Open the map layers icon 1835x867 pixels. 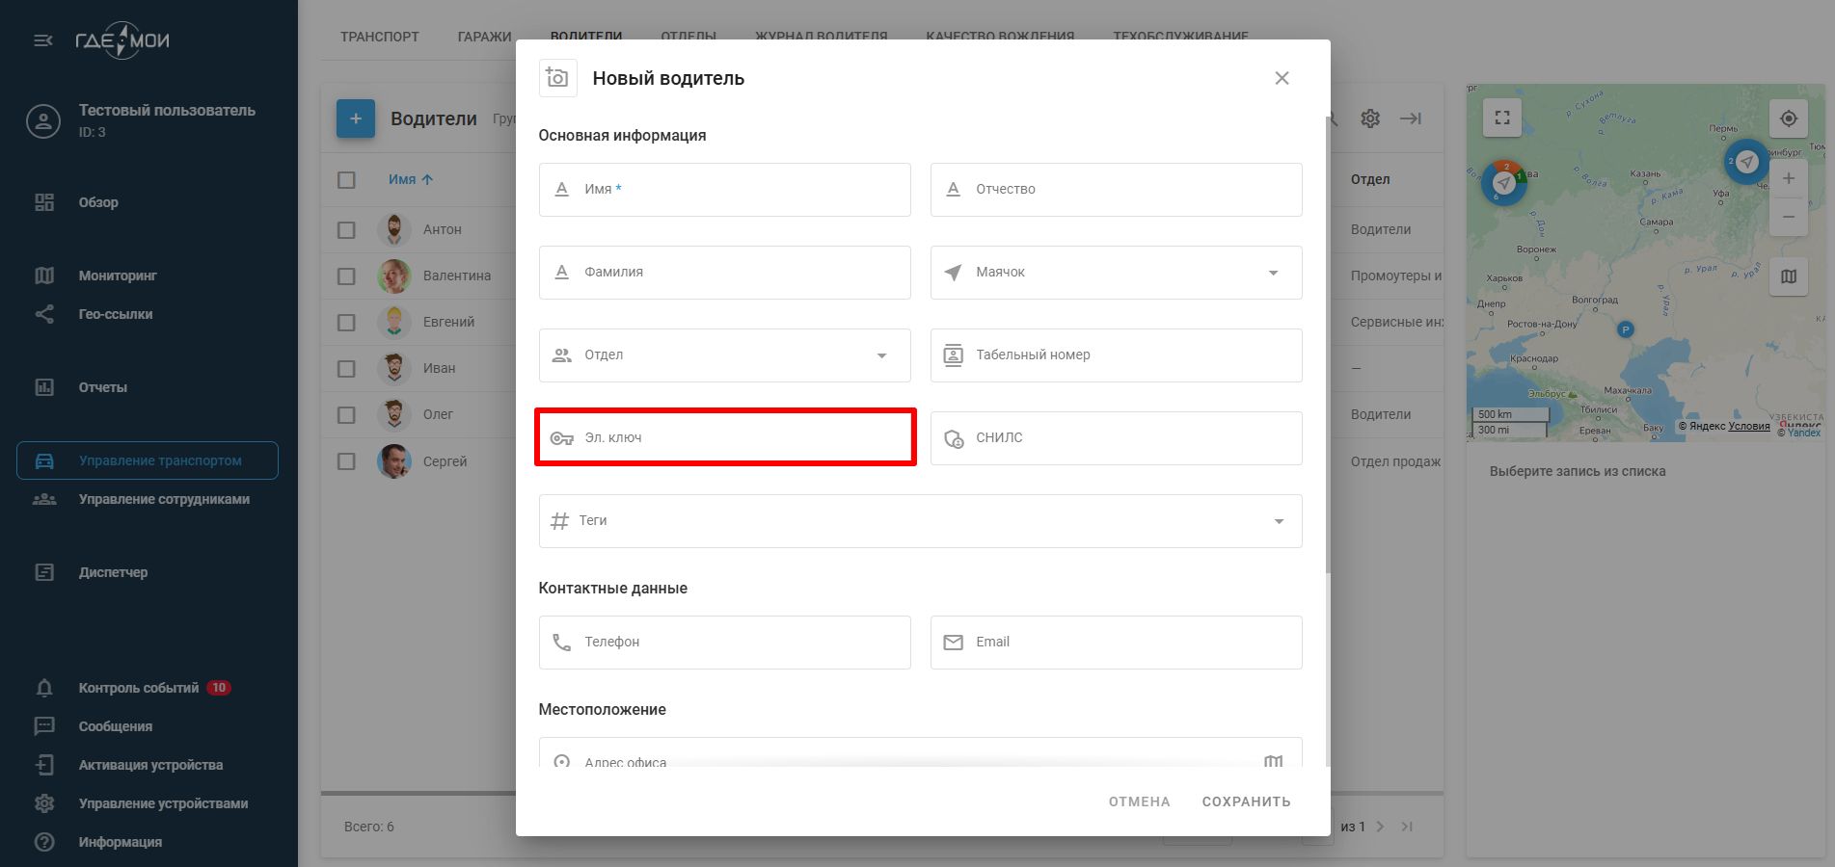point(1788,276)
